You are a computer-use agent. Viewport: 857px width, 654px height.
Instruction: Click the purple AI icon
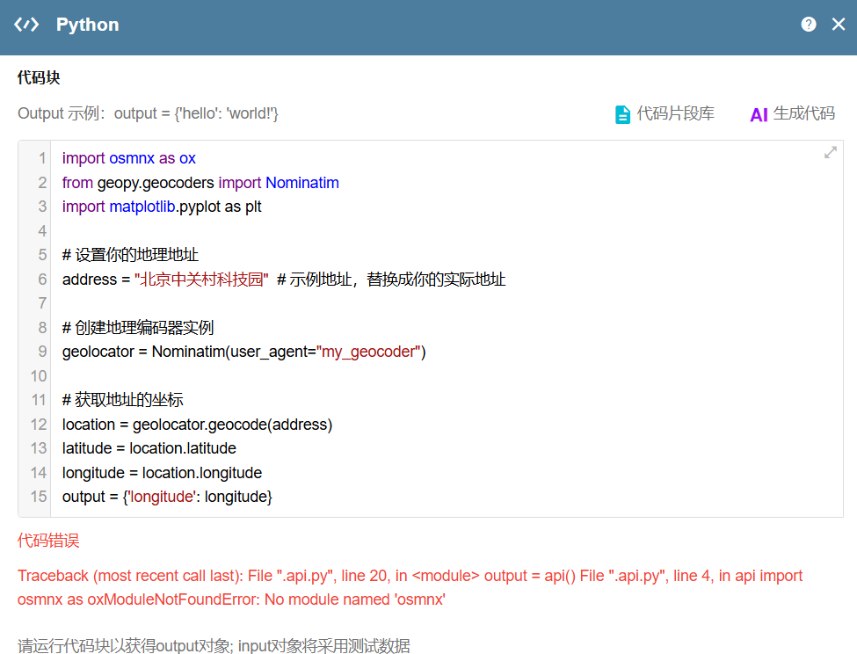(759, 115)
